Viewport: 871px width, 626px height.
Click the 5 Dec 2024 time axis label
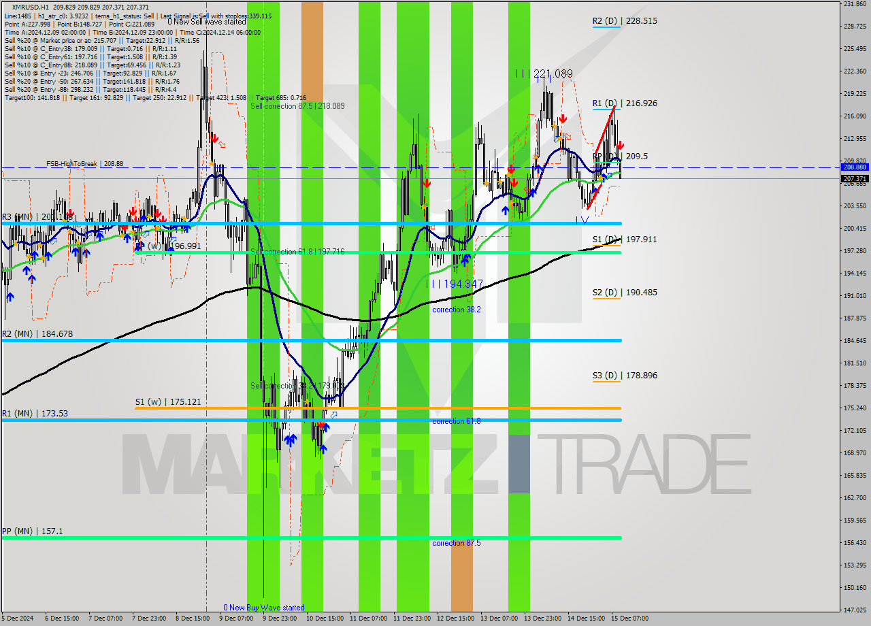(17, 619)
